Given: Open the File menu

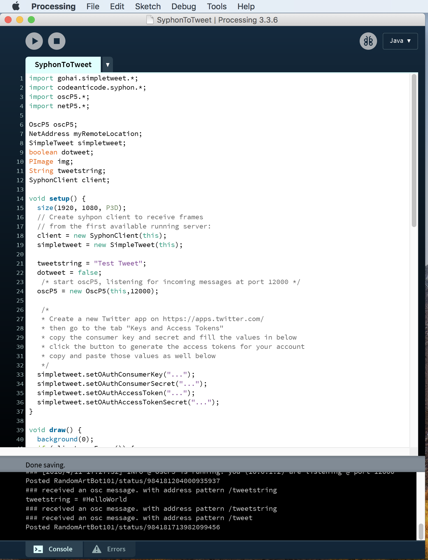Looking at the screenshot, I should click(x=93, y=6).
